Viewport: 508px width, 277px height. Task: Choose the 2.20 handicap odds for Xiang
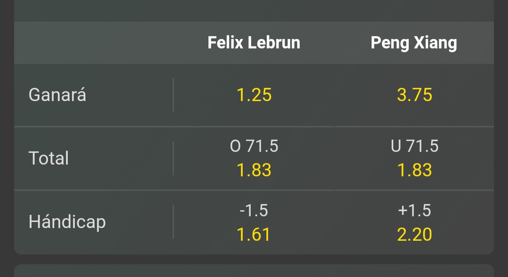[414, 234]
